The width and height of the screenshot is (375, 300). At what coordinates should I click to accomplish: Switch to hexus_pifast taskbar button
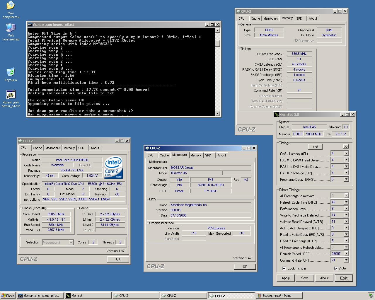pos(40,296)
